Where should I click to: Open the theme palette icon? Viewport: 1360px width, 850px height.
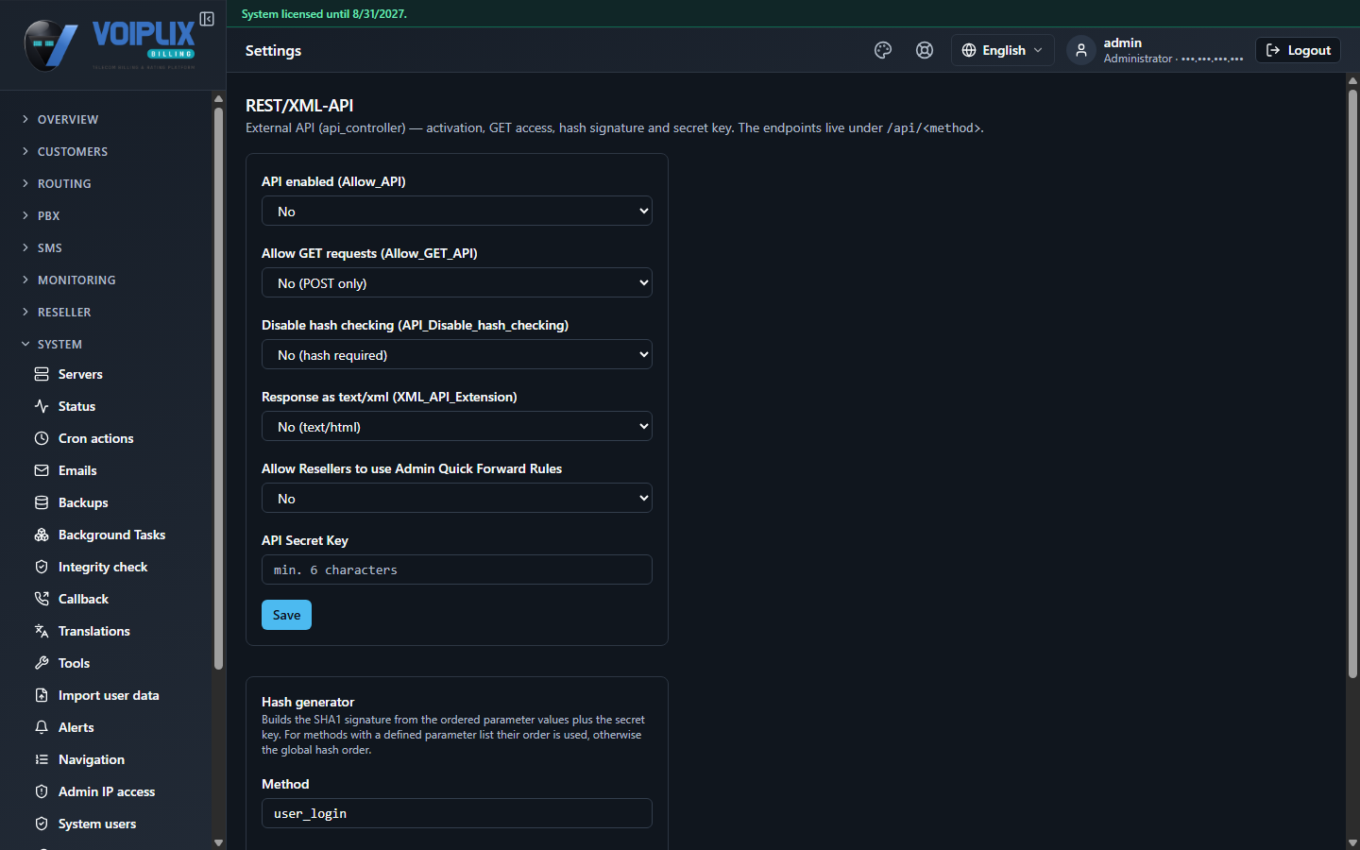pos(883,50)
